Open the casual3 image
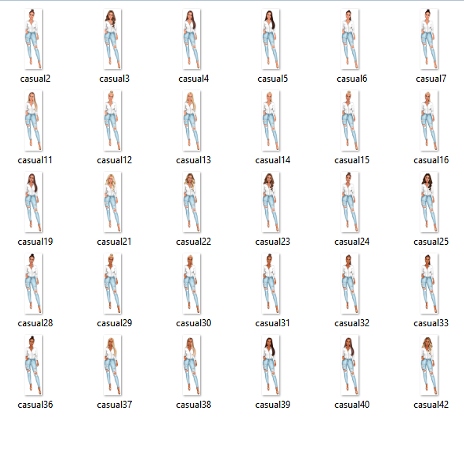 [113, 38]
